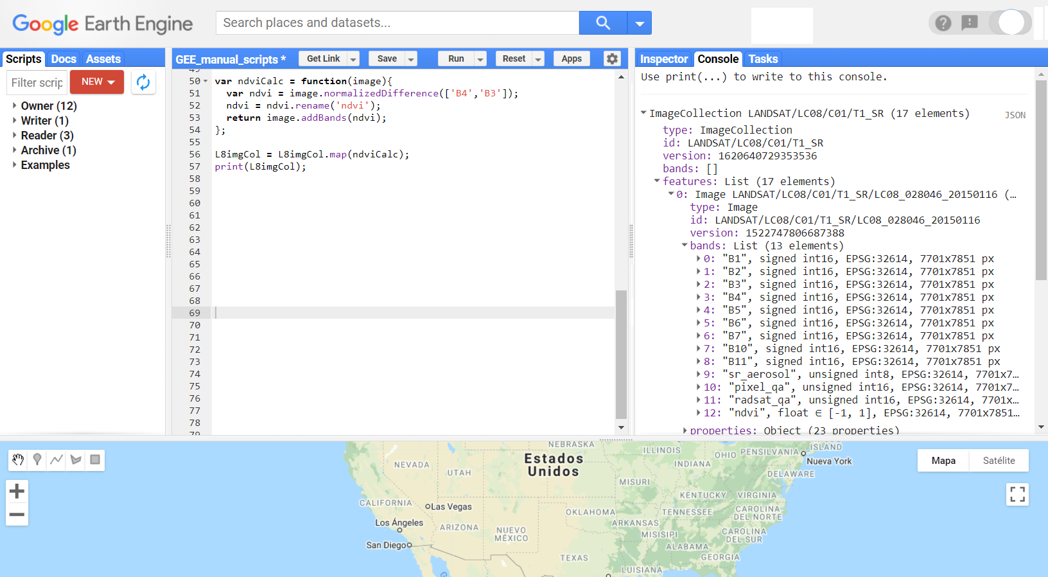Click Los Ángeles label on map
Image resolution: width=1048 pixels, height=577 pixels.
[x=399, y=522]
